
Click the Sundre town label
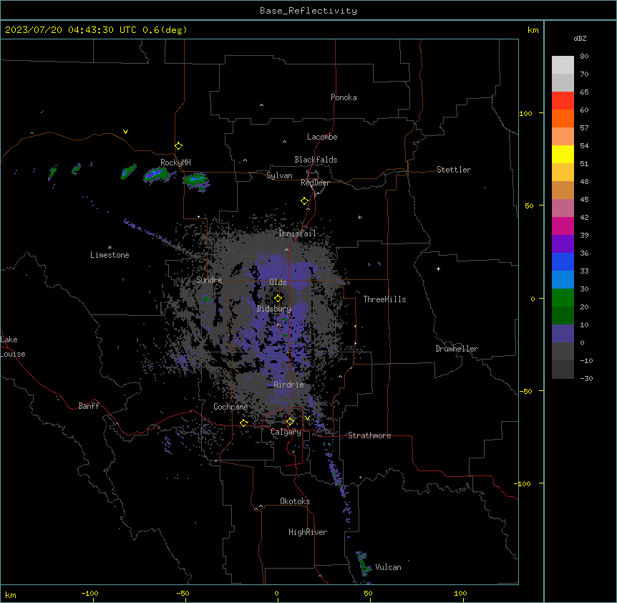pyautogui.click(x=209, y=280)
